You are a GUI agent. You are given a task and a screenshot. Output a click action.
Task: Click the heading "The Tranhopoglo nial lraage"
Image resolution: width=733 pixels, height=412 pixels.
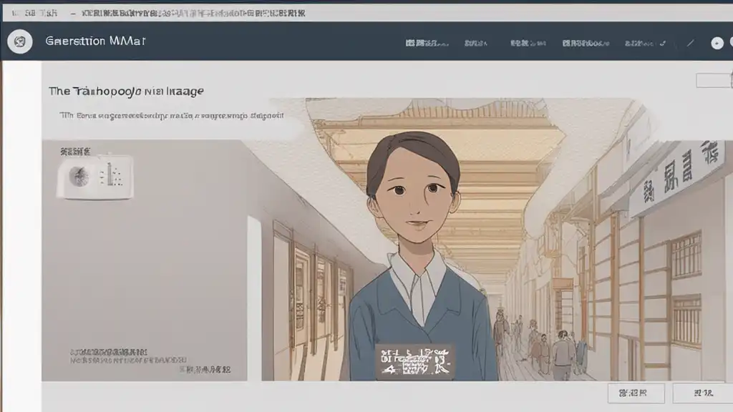[x=126, y=91]
